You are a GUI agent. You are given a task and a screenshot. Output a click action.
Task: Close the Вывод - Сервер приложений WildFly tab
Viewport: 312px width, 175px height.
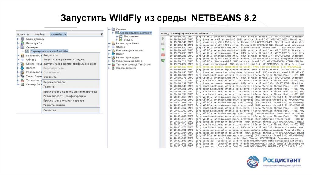coord(212,34)
